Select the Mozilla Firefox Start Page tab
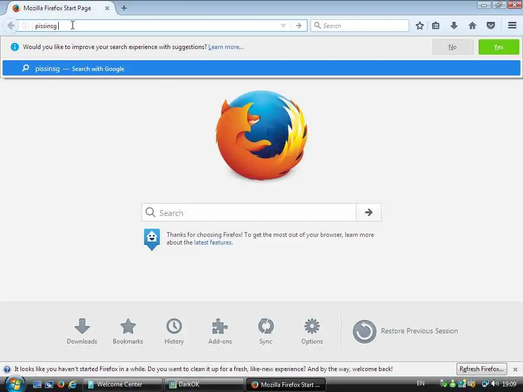The image size is (523, 392). [x=60, y=8]
